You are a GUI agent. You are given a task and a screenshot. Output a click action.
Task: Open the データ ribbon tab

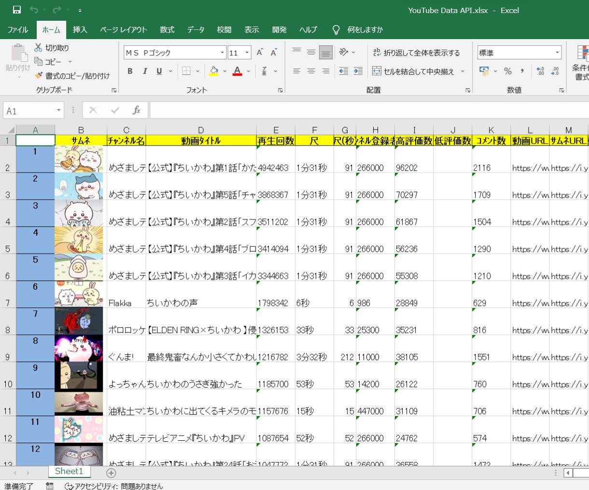pos(196,29)
